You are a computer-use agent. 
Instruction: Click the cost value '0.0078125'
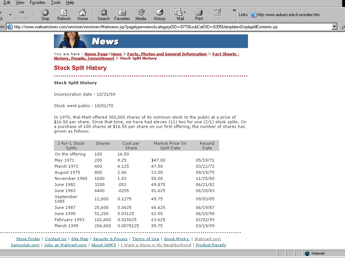(x=128, y=226)
